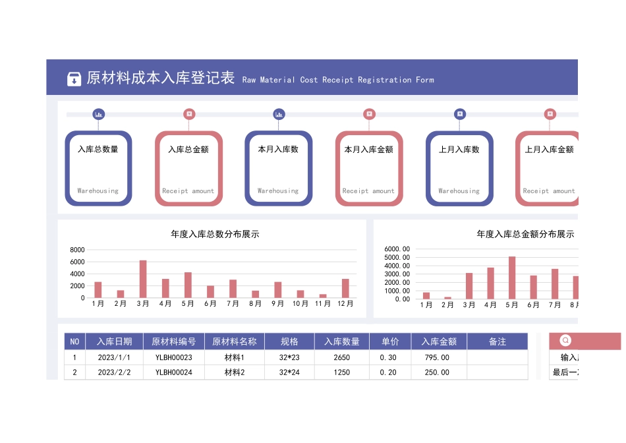Click the magnifier icon in the pink query panel
The width and height of the screenshot is (626, 443).
[565, 341]
